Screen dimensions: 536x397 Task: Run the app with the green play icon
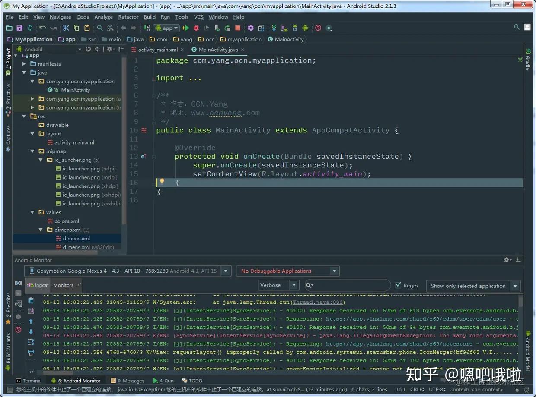click(186, 28)
